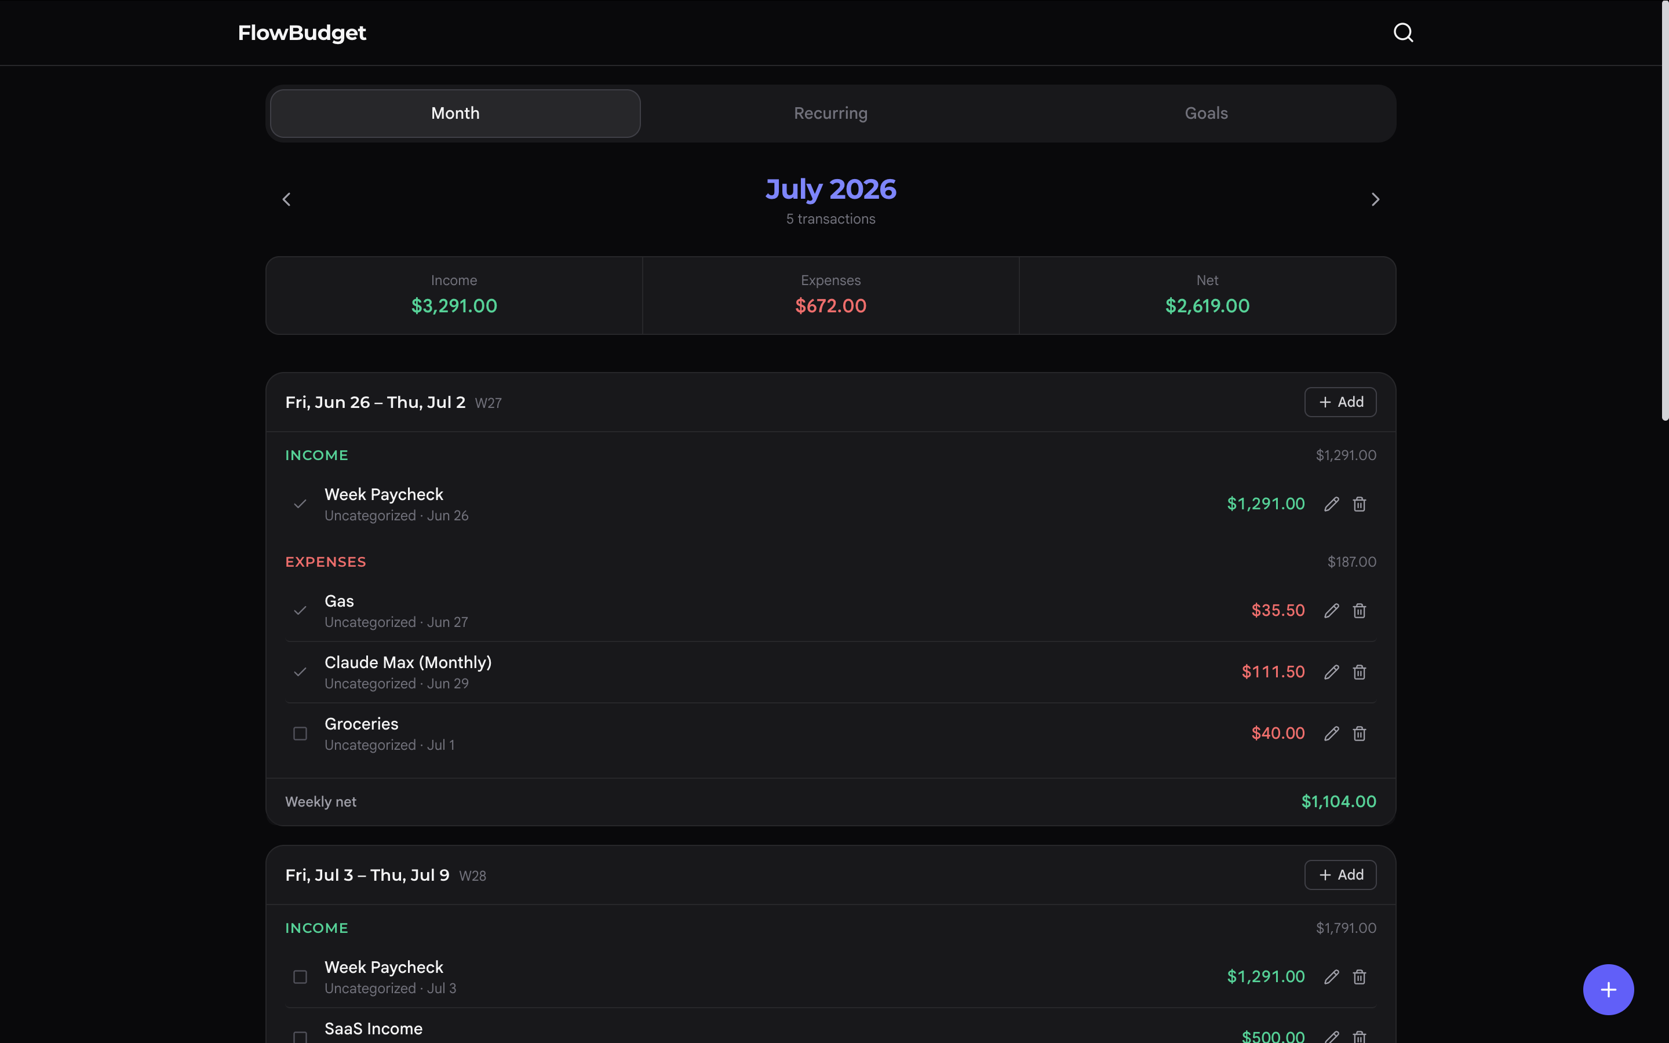Click the Gas amount $35.50
The height and width of the screenshot is (1043, 1669).
pos(1278,611)
